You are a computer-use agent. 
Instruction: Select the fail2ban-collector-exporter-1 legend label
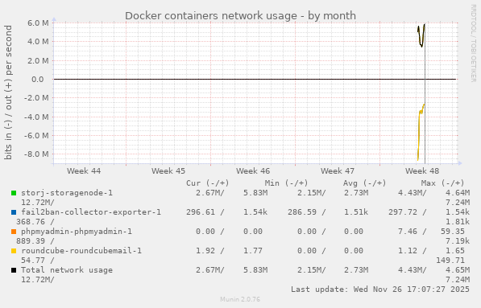pos(91,211)
